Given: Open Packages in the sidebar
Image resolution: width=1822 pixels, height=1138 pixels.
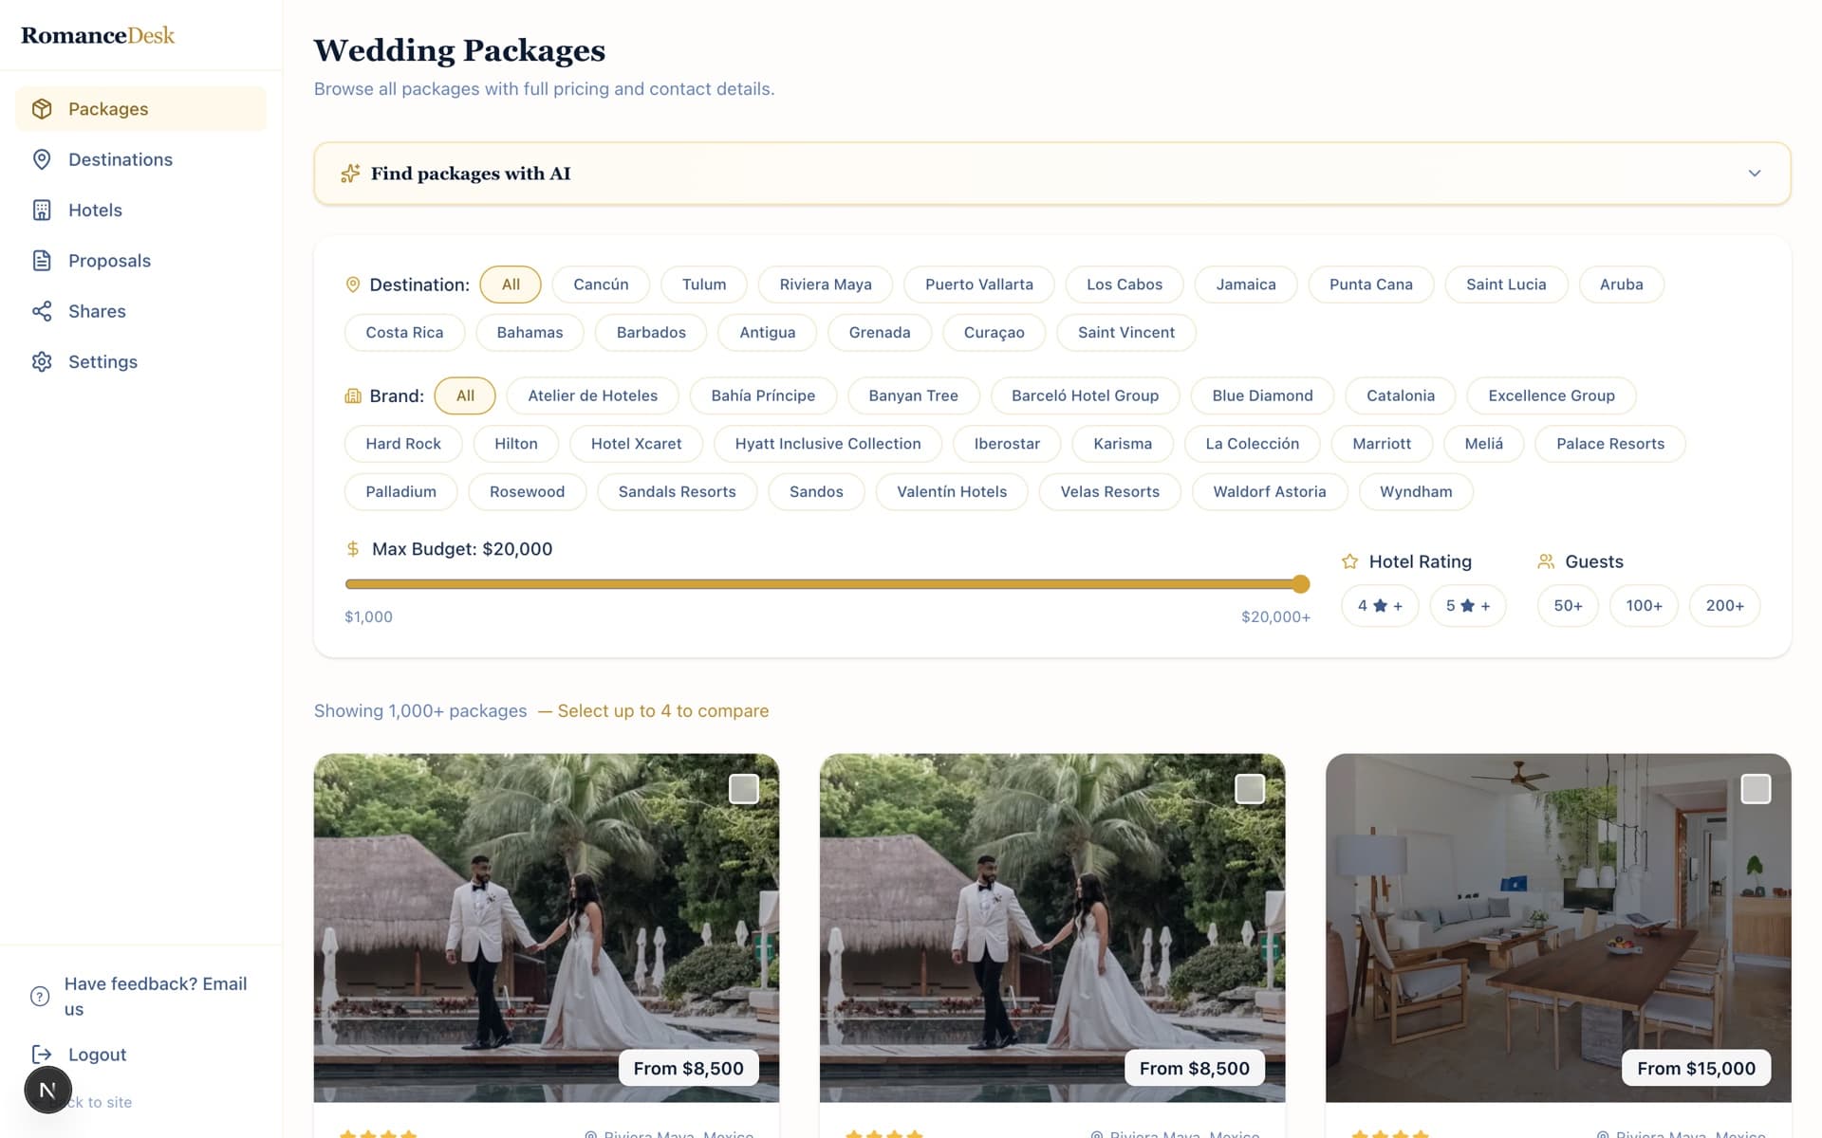Looking at the screenshot, I should tap(140, 109).
